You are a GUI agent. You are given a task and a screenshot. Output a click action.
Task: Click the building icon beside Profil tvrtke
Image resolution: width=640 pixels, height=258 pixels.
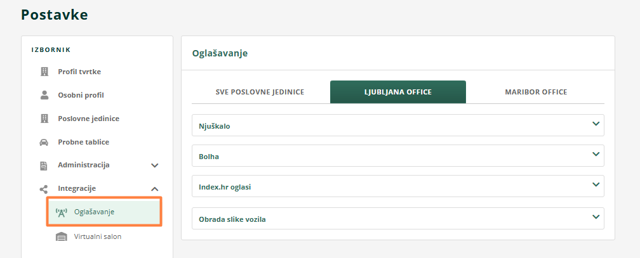44,72
